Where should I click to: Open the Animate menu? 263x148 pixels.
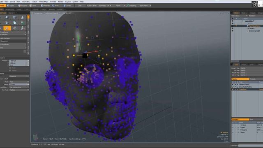[x=53, y=2]
